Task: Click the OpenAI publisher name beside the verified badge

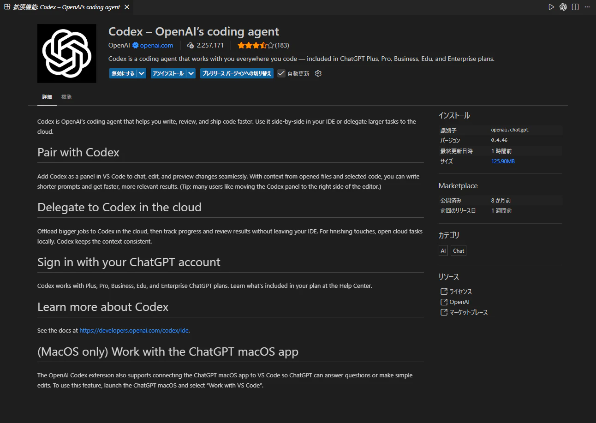Action: point(119,45)
